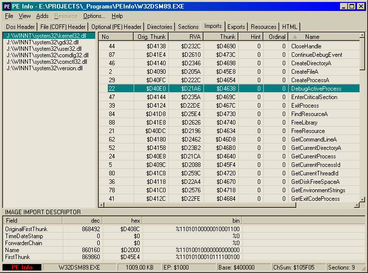
Task: Open the Adds menu
Action: [42, 16]
